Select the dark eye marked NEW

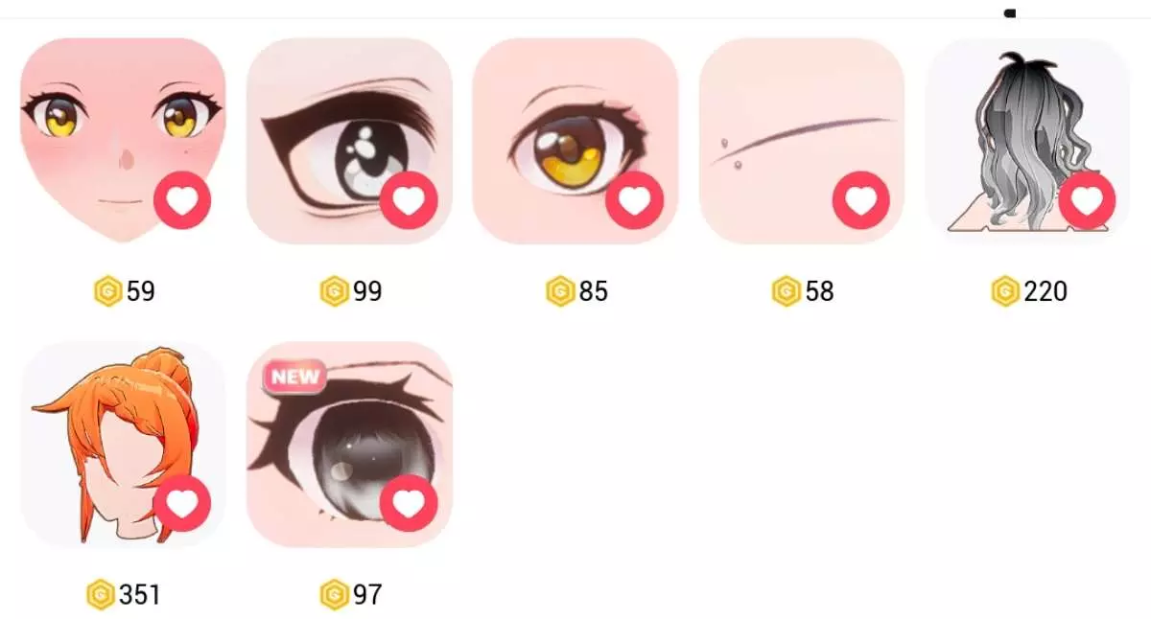(x=349, y=445)
